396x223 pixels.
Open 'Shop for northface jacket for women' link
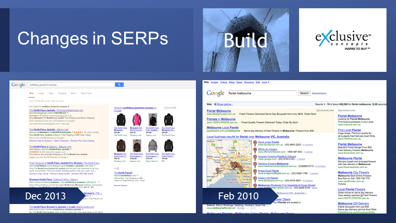coord(135,109)
